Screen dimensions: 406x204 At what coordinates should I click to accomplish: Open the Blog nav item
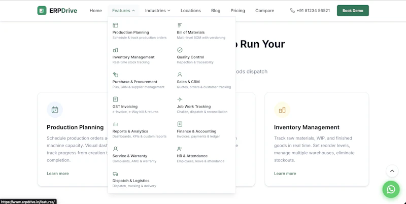[x=216, y=11]
